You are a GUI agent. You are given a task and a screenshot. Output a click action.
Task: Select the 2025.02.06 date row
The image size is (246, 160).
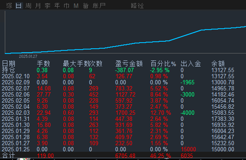click(16, 95)
